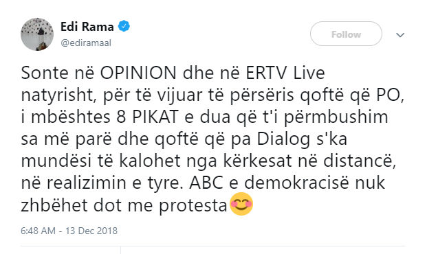The height and width of the screenshot is (254, 427).
Task: Click the word OPINION in the tweet
Action: 138,73
